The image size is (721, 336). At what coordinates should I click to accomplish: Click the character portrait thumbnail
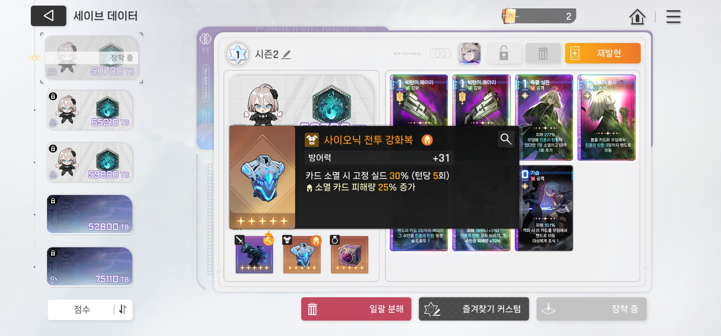coord(470,53)
